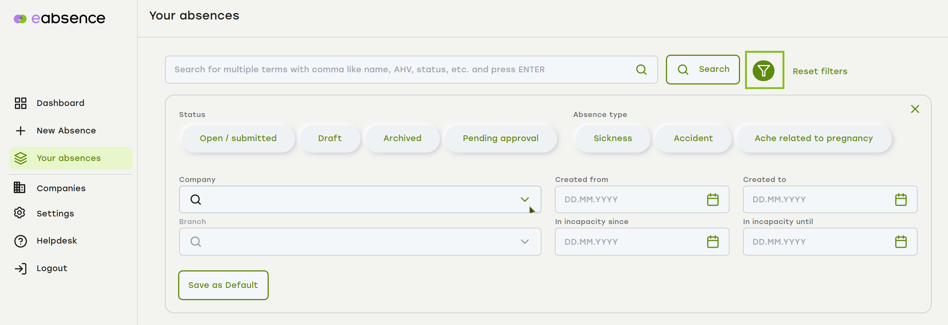Enable the Sickness absence type chip
Image resolution: width=948 pixels, height=325 pixels.
(x=613, y=138)
